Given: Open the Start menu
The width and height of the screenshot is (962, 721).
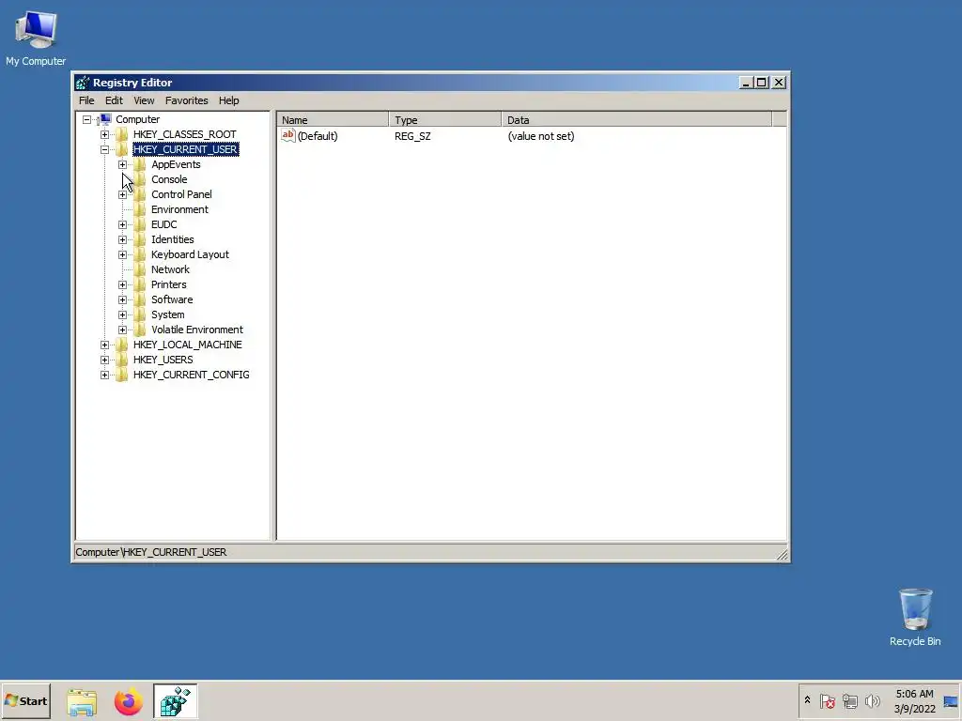Looking at the screenshot, I should pos(25,700).
